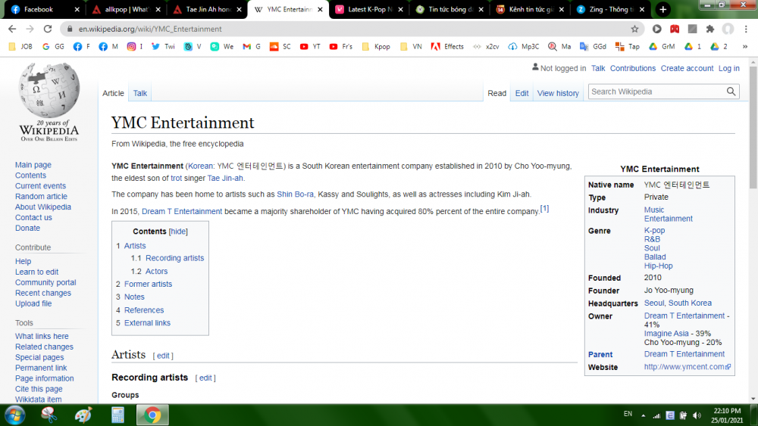This screenshot has width=758, height=426.
Task: Switch to the Latest K-Pop browser tab
Action: pos(369,9)
